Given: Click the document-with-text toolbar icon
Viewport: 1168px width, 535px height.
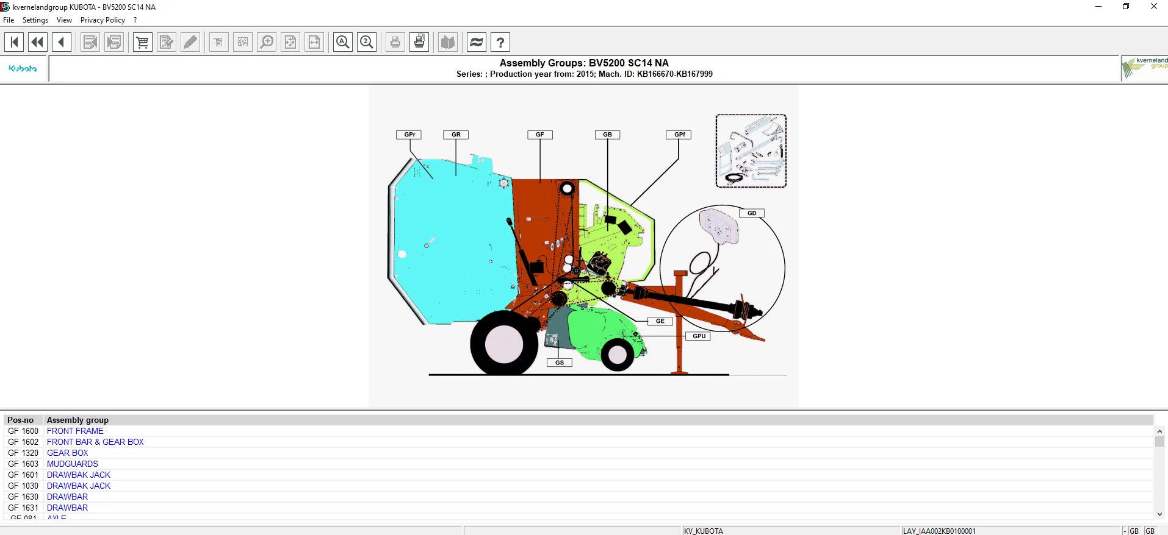Looking at the screenshot, I should (x=218, y=42).
